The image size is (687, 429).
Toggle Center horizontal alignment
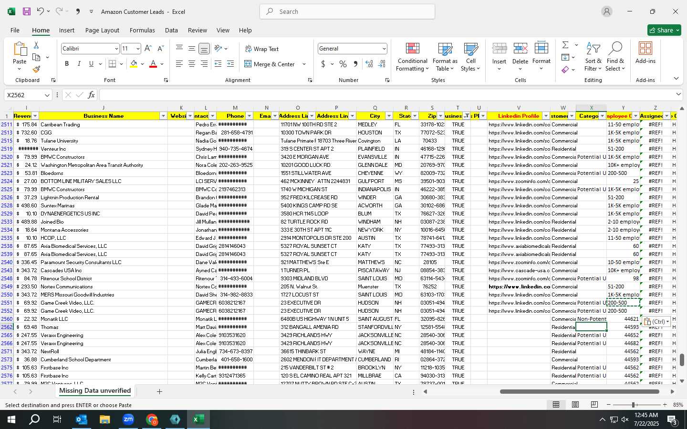coord(191,64)
